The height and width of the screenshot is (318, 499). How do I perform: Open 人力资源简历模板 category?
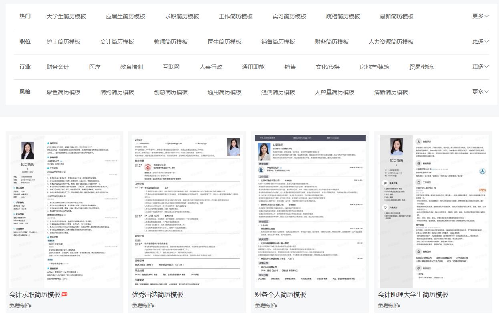coord(391,42)
